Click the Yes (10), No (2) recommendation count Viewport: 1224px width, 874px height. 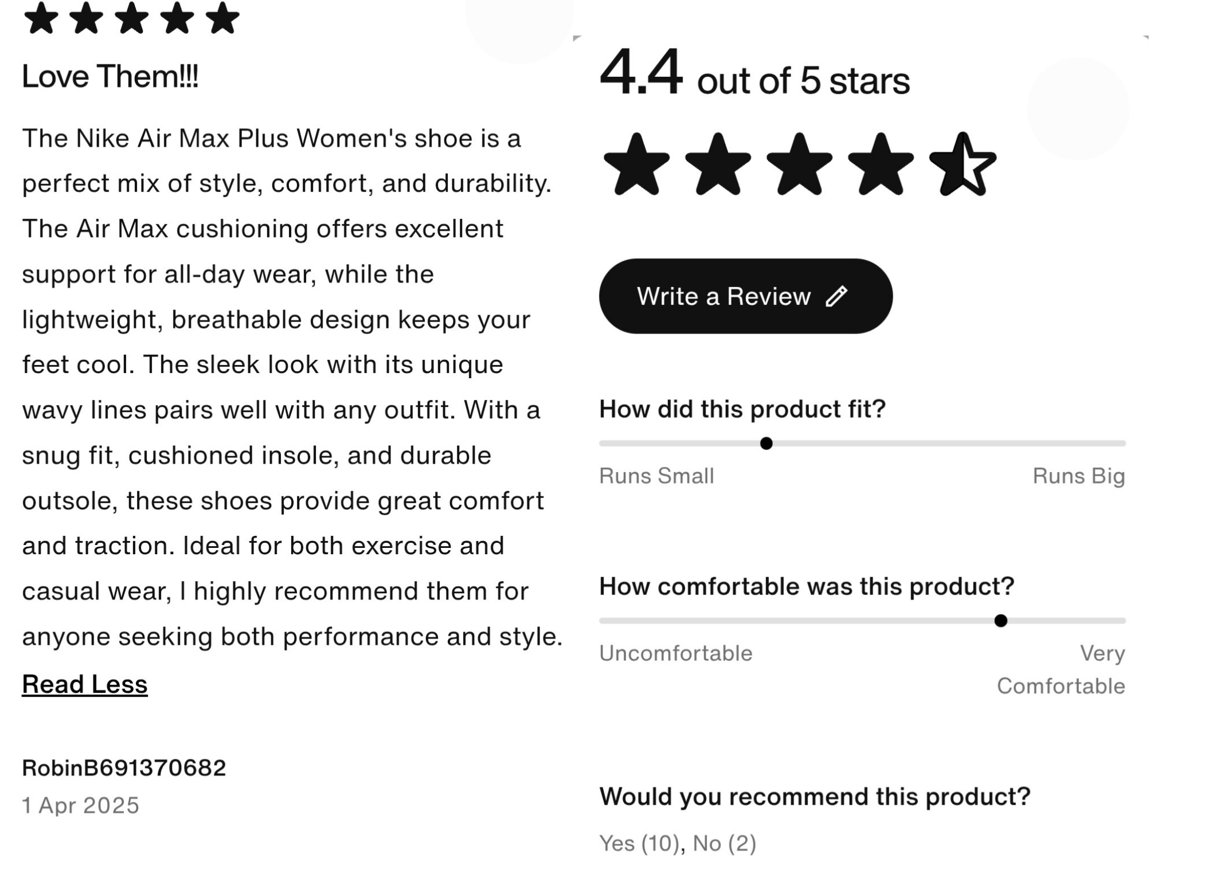(x=678, y=844)
